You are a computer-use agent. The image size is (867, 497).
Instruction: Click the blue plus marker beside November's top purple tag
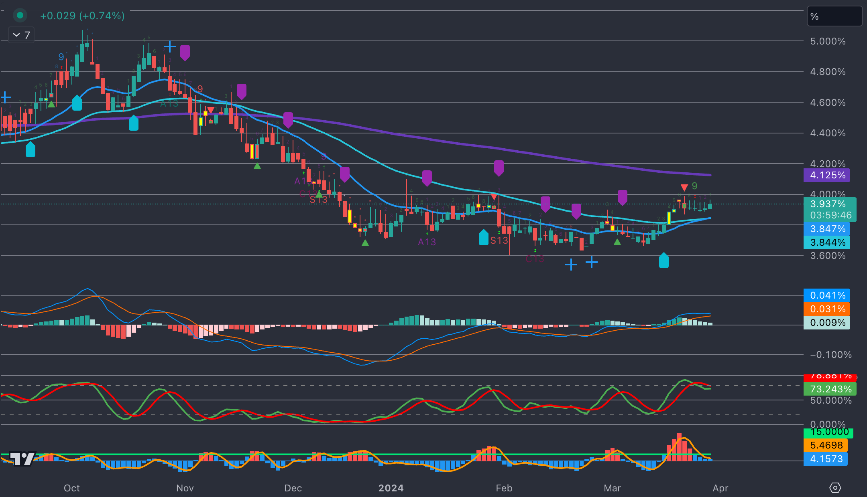[170, 47]
